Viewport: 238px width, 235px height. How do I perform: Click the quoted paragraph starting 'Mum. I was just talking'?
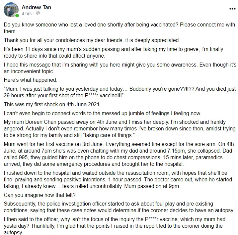120,92
